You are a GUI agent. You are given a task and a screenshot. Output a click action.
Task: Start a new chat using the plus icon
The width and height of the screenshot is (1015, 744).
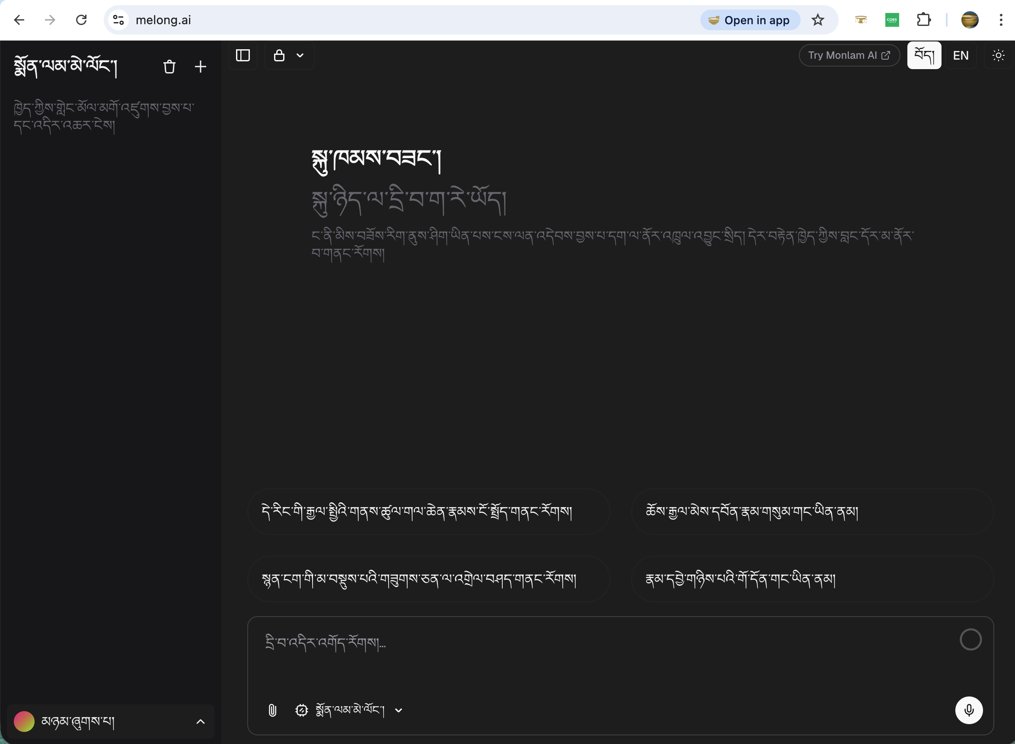(201, 66)
